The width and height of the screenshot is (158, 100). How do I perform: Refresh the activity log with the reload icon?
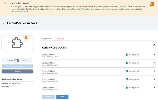154,45
